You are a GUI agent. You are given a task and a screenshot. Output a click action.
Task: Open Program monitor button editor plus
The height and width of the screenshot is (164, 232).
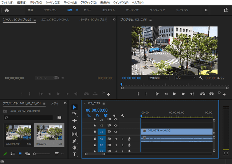(224, 94)
